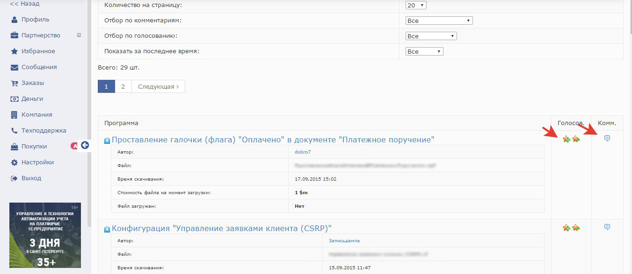Viewport: 632px width, 274px height.
Task: Expand the Партнерство submenu plus icon
Action: point(79,35)
